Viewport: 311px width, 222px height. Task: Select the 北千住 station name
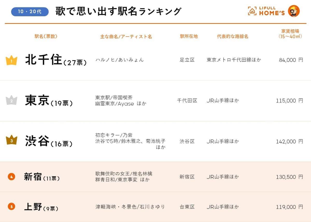[x=44, y=60]
